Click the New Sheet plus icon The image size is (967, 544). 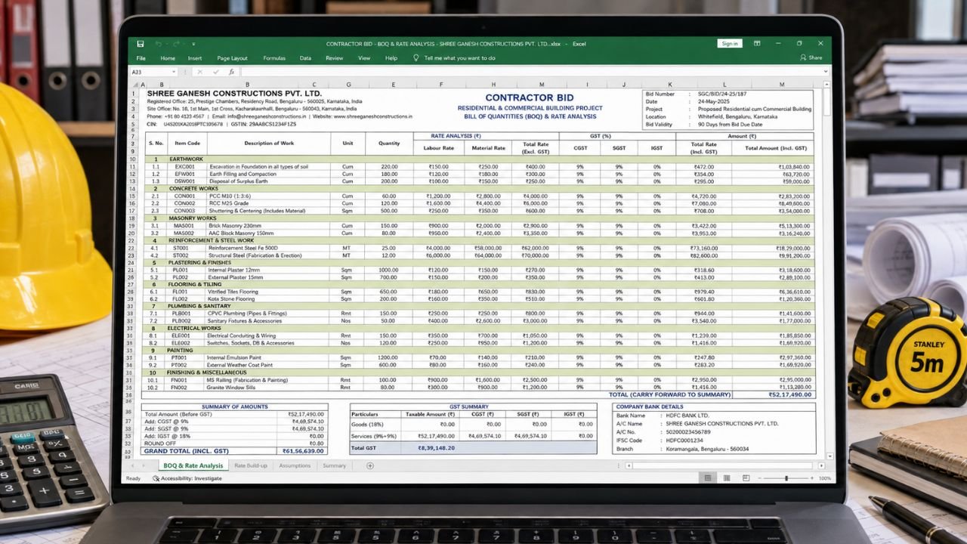(x=369, y=465)
